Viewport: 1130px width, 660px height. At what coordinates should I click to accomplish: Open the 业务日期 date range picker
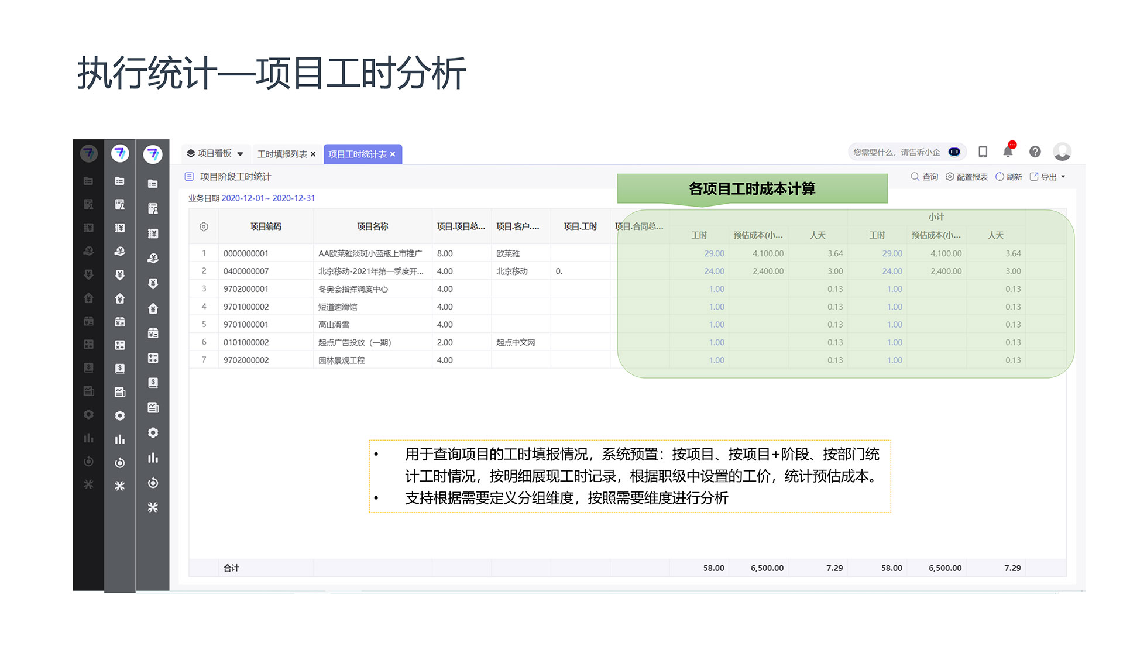pyautogui.click(x=268, y=198)
